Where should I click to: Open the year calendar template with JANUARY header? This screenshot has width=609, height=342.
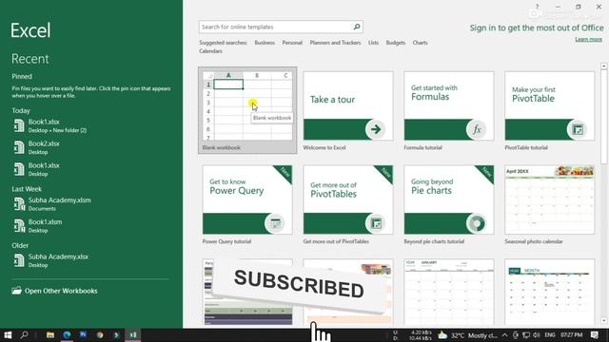coord(449,293)
